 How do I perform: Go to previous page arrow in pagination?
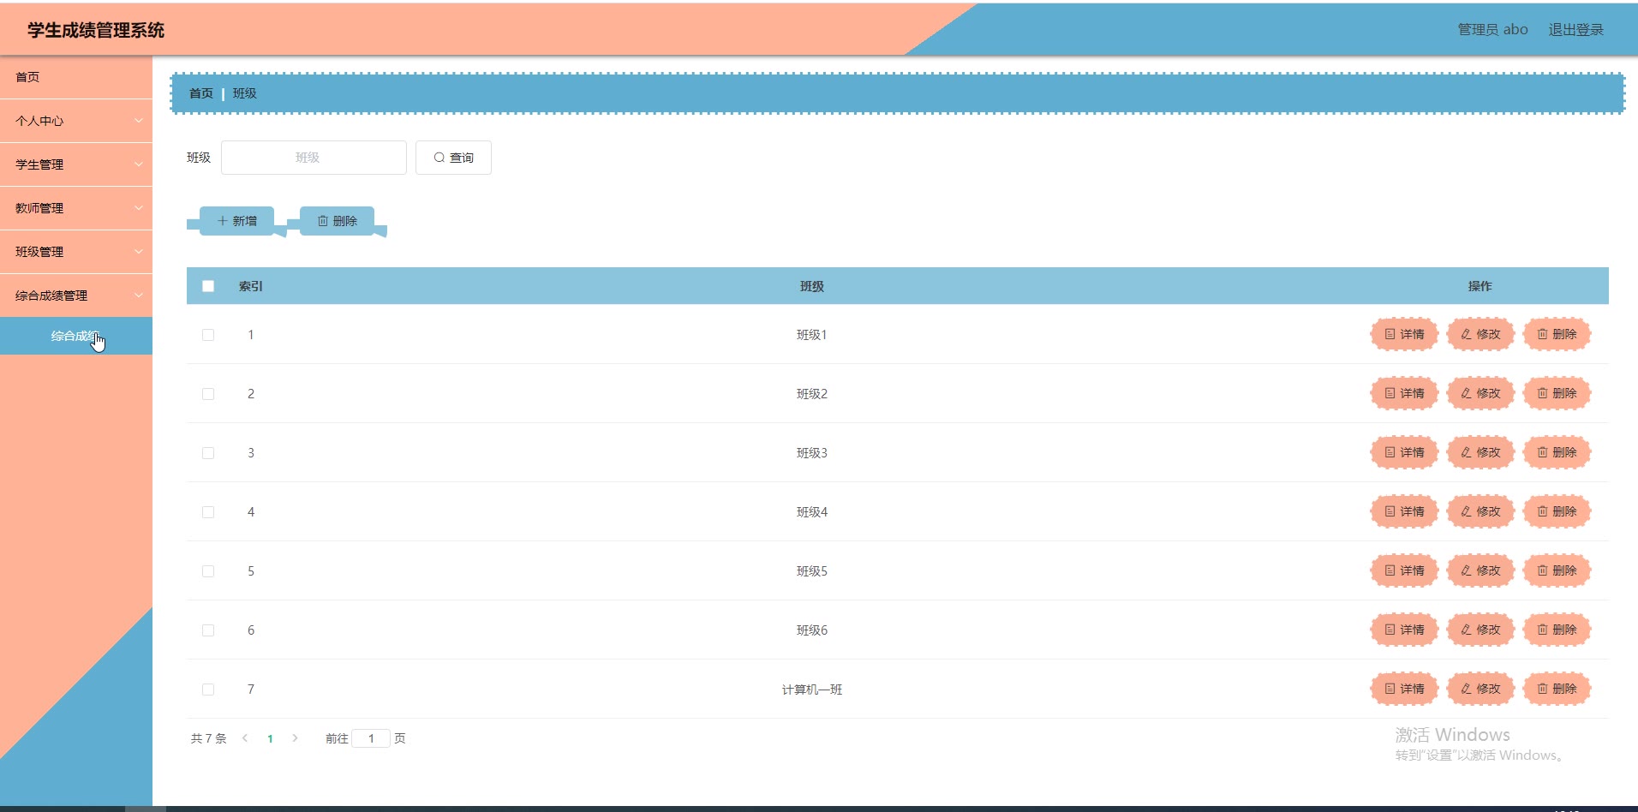pos(245,738)
